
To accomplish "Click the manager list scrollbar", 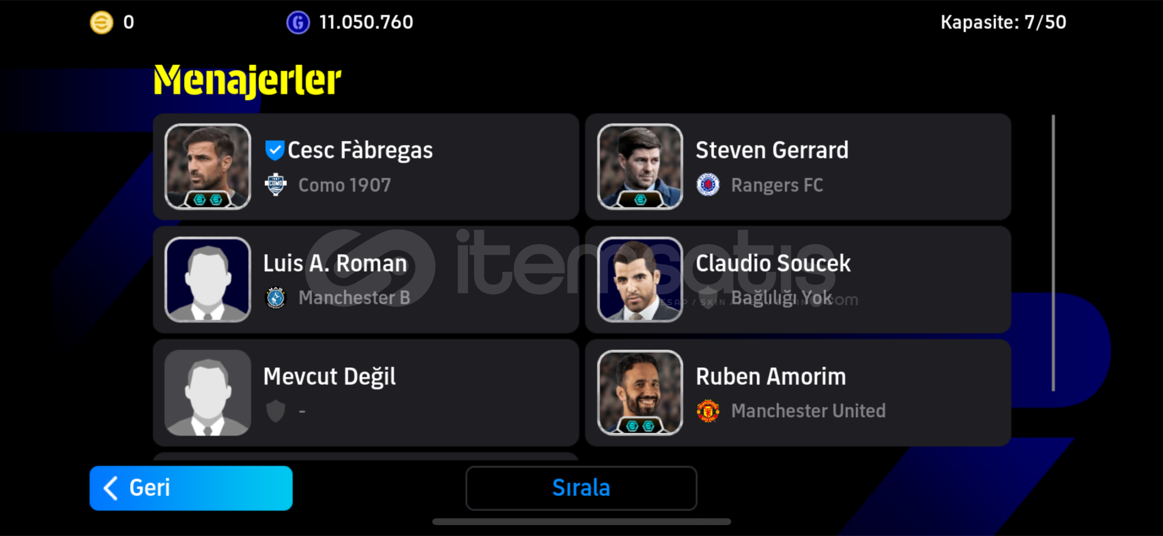I will pyautogui.click(x=1053, y=253).
